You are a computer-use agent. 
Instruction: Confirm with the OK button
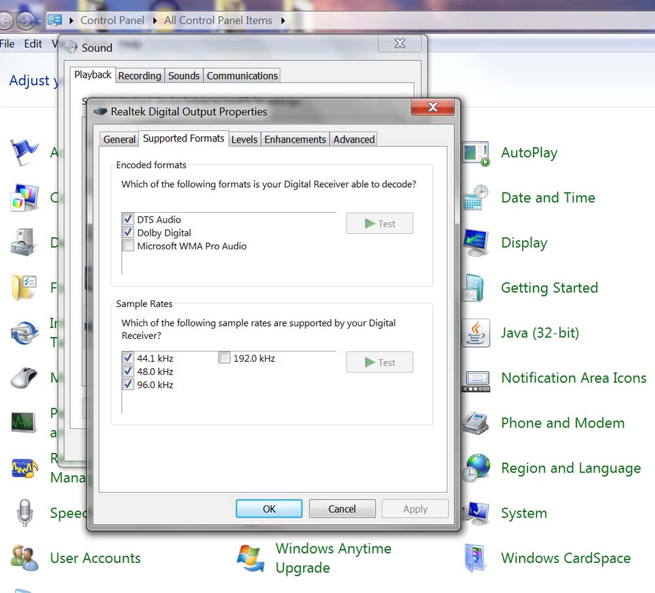(269, 509)
